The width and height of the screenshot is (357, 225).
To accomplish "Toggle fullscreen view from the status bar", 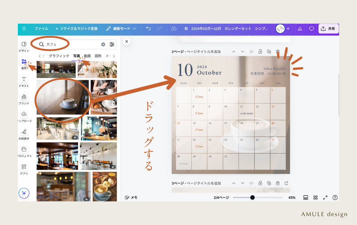I will [x=325, y=197].
